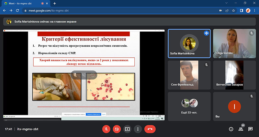Bookmark this page with the star icon

(233, 10)
